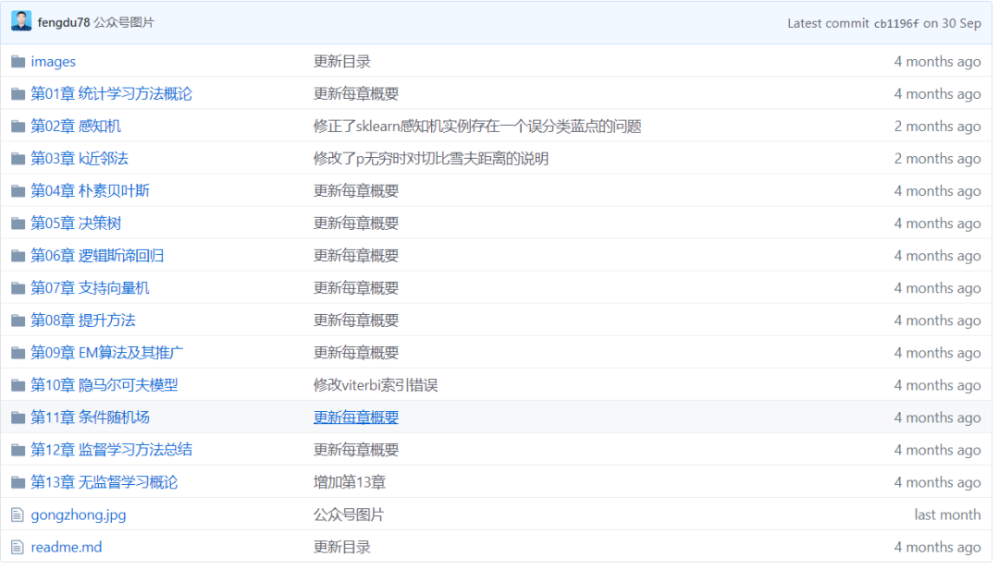
Task: Click folder icon for 第12章 监督学习方法总结
Action: (18, 451)
